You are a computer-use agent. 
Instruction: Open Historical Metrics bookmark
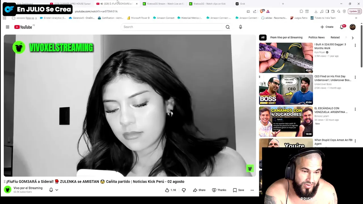coord(190,18)
